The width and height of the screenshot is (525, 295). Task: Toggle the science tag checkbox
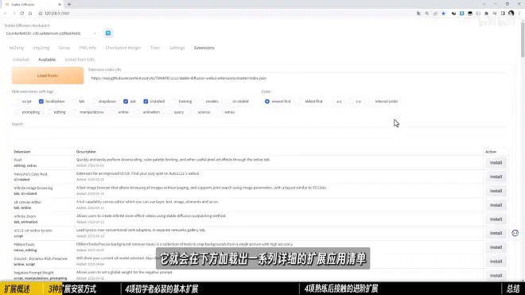click(193, 112)
